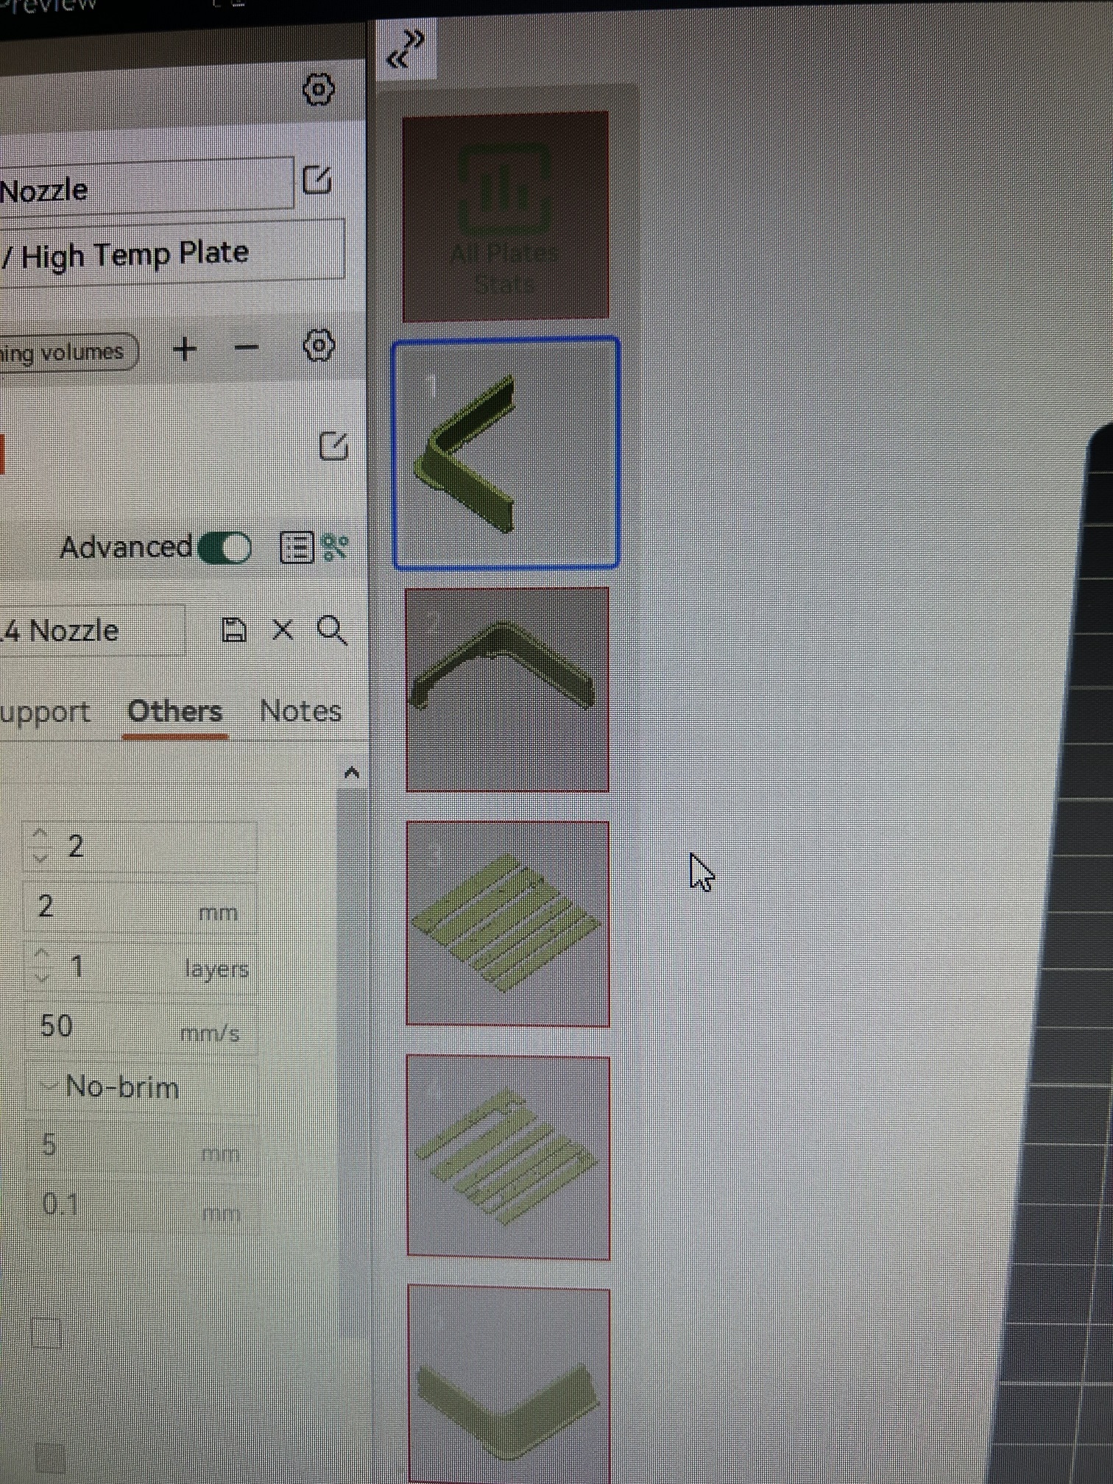The height and width of the screenshot is (1484, 1113).
Task: Collapse sidebar using double-arrow icon
Action: tap(406, 49)
